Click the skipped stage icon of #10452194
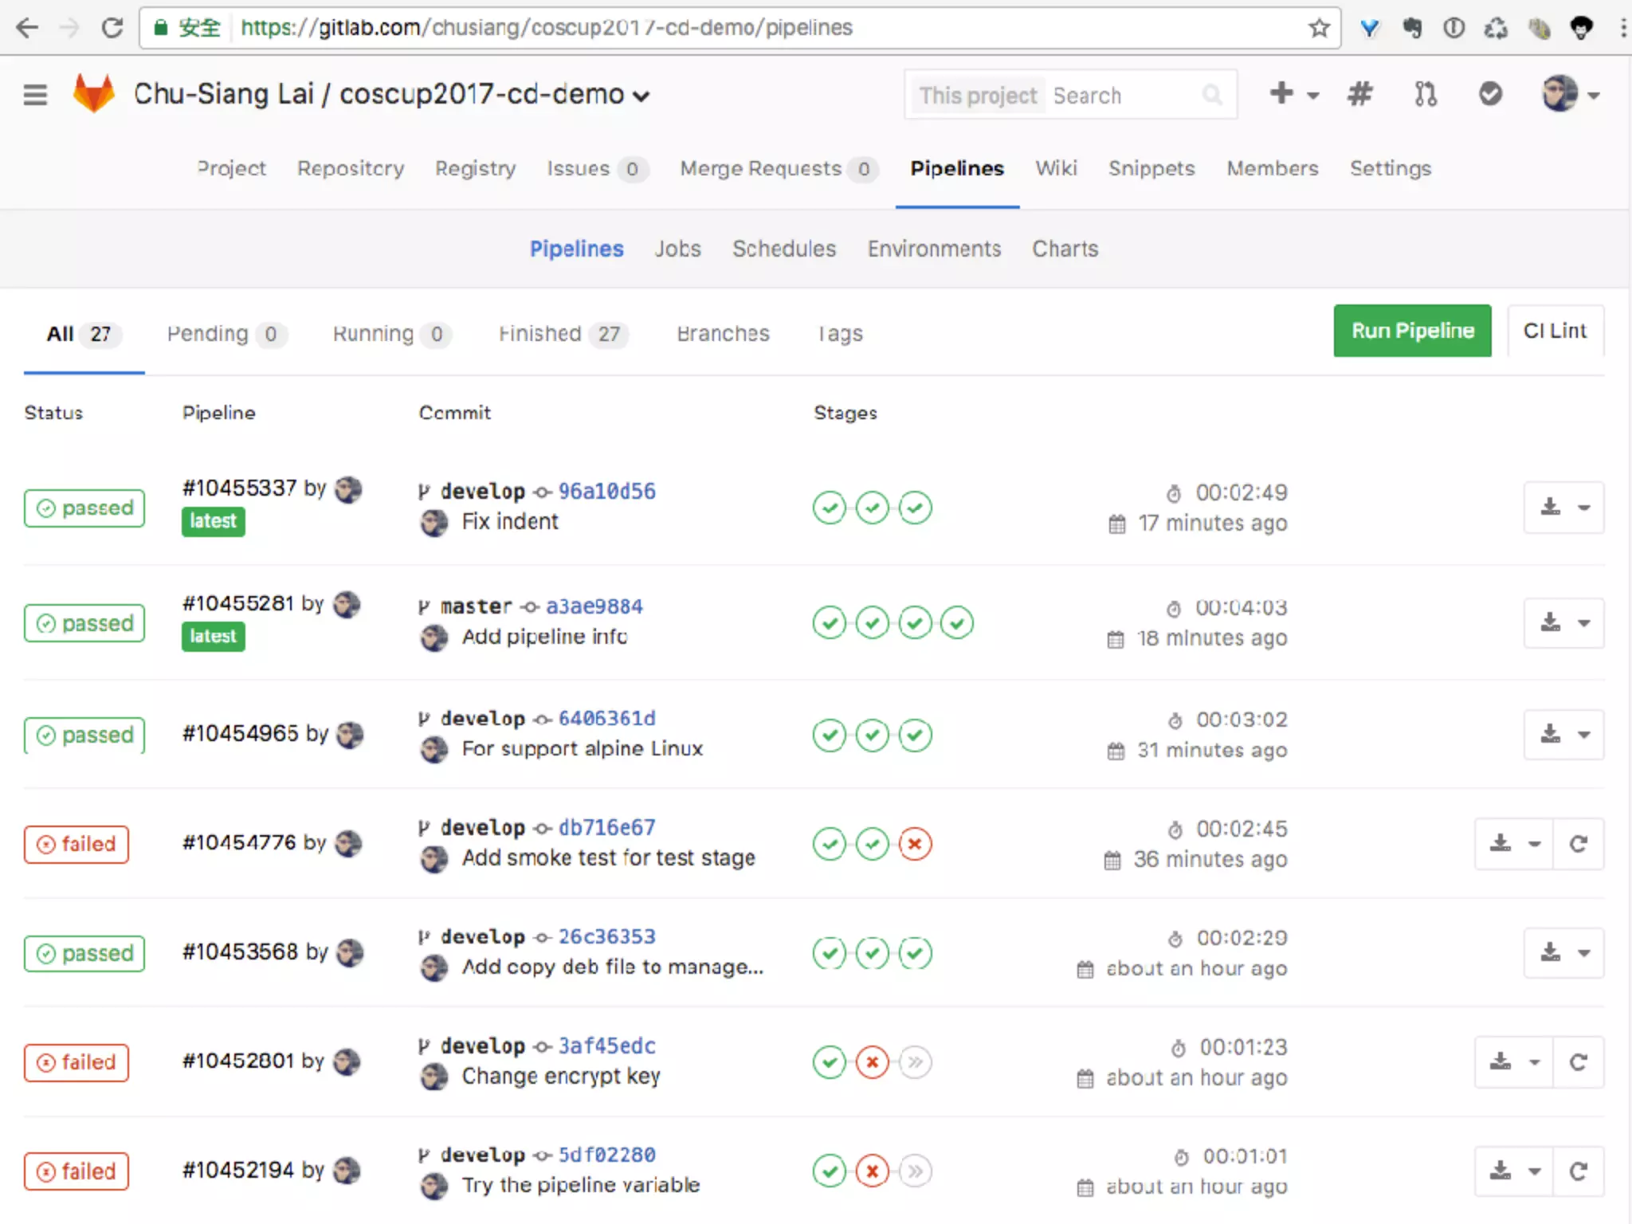This screenshot has height=1224, width=1632. click(916, 1171)
